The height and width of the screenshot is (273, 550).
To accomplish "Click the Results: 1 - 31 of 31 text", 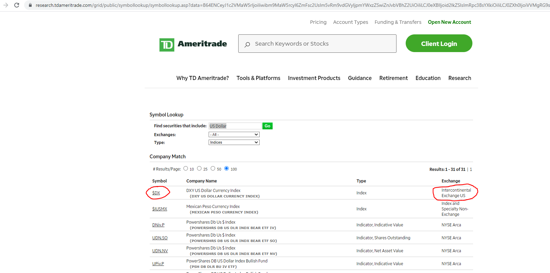I will click(447, 170).
